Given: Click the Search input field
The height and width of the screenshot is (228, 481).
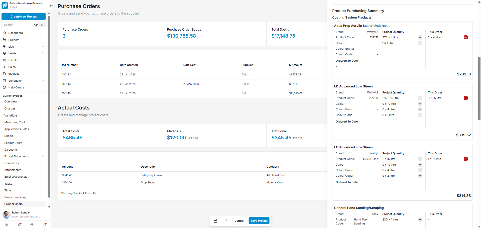Looking at the screenshot, I should (18, 25).
